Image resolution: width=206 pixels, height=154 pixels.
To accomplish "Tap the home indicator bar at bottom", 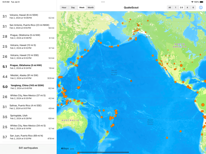I will point(103,152).
